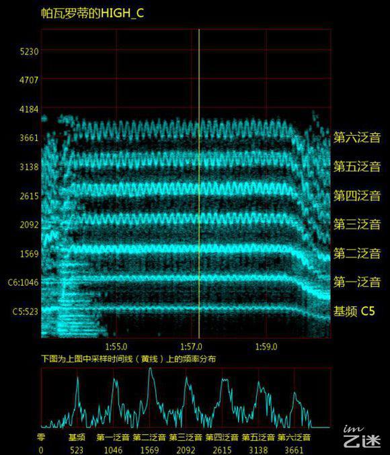Click the C5:523 label on the vertical axis
The image size is (390, 455).
(26, 311)
